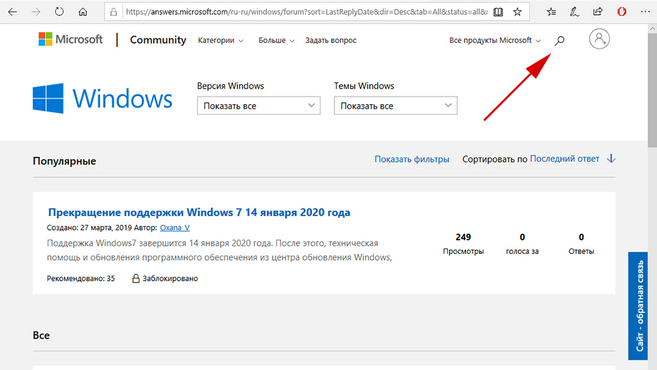The image size is (657, 370).
Task: Click the Создано: 27 марта, 2019 date
Action: pos(89,227)
